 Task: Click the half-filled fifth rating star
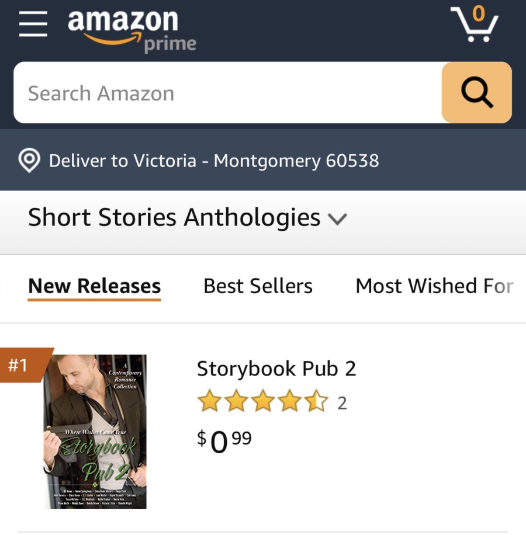(x=317, y=402)
